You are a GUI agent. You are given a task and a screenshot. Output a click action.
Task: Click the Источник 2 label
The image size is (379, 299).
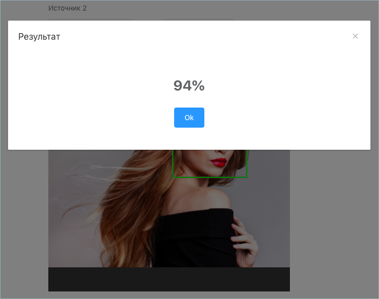pyautogui.click(x=67, y=8)
